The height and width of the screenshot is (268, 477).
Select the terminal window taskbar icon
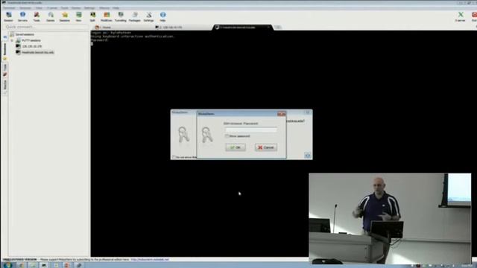[44, 265]
